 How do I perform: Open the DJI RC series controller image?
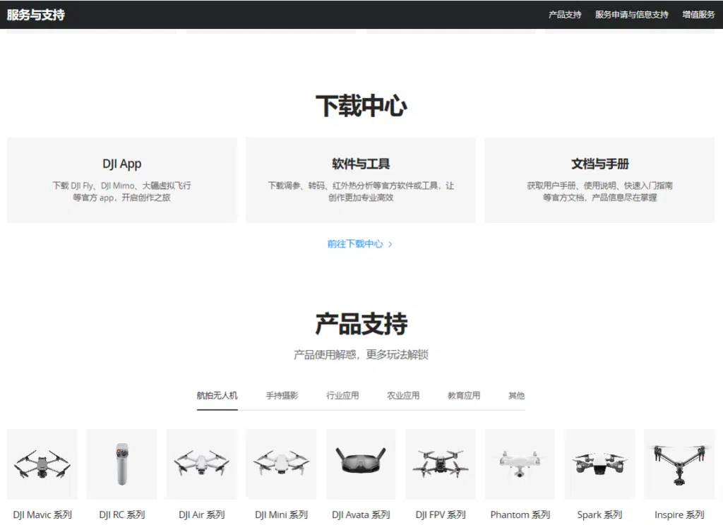[x=121, y=464]
